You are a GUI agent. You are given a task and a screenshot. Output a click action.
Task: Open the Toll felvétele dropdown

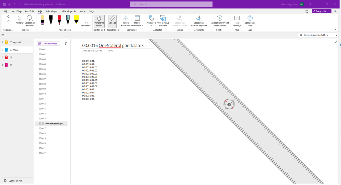click(x=86, y=21)
